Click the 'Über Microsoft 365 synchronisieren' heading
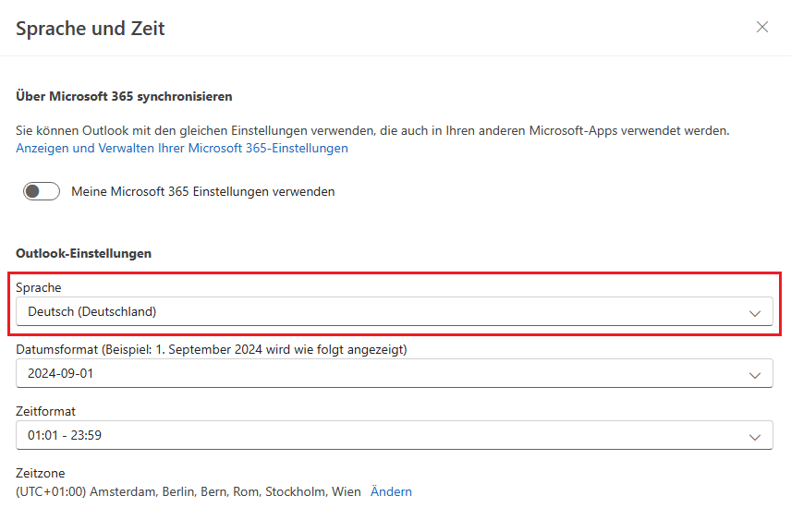The height and width of the screenshot is (508, 791). pos(124,96)
